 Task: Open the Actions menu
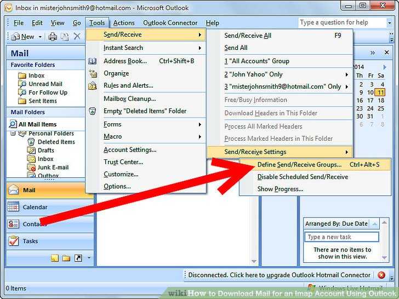pos(124,23)
